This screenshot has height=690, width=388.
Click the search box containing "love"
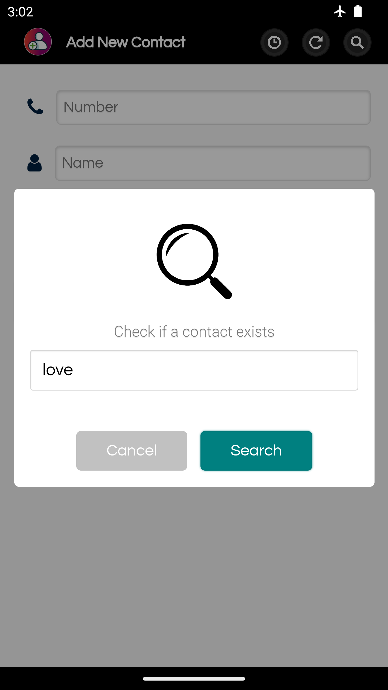(x=194, y=370)
